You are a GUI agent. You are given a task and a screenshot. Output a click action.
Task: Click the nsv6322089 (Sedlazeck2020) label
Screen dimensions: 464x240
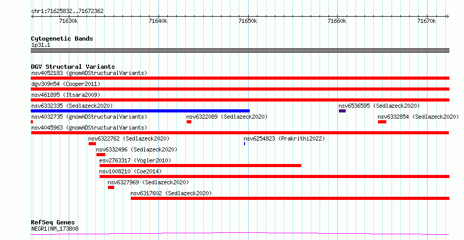click(x=227, y=117)
